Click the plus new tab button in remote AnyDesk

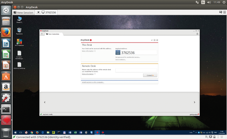coord(42,34)
